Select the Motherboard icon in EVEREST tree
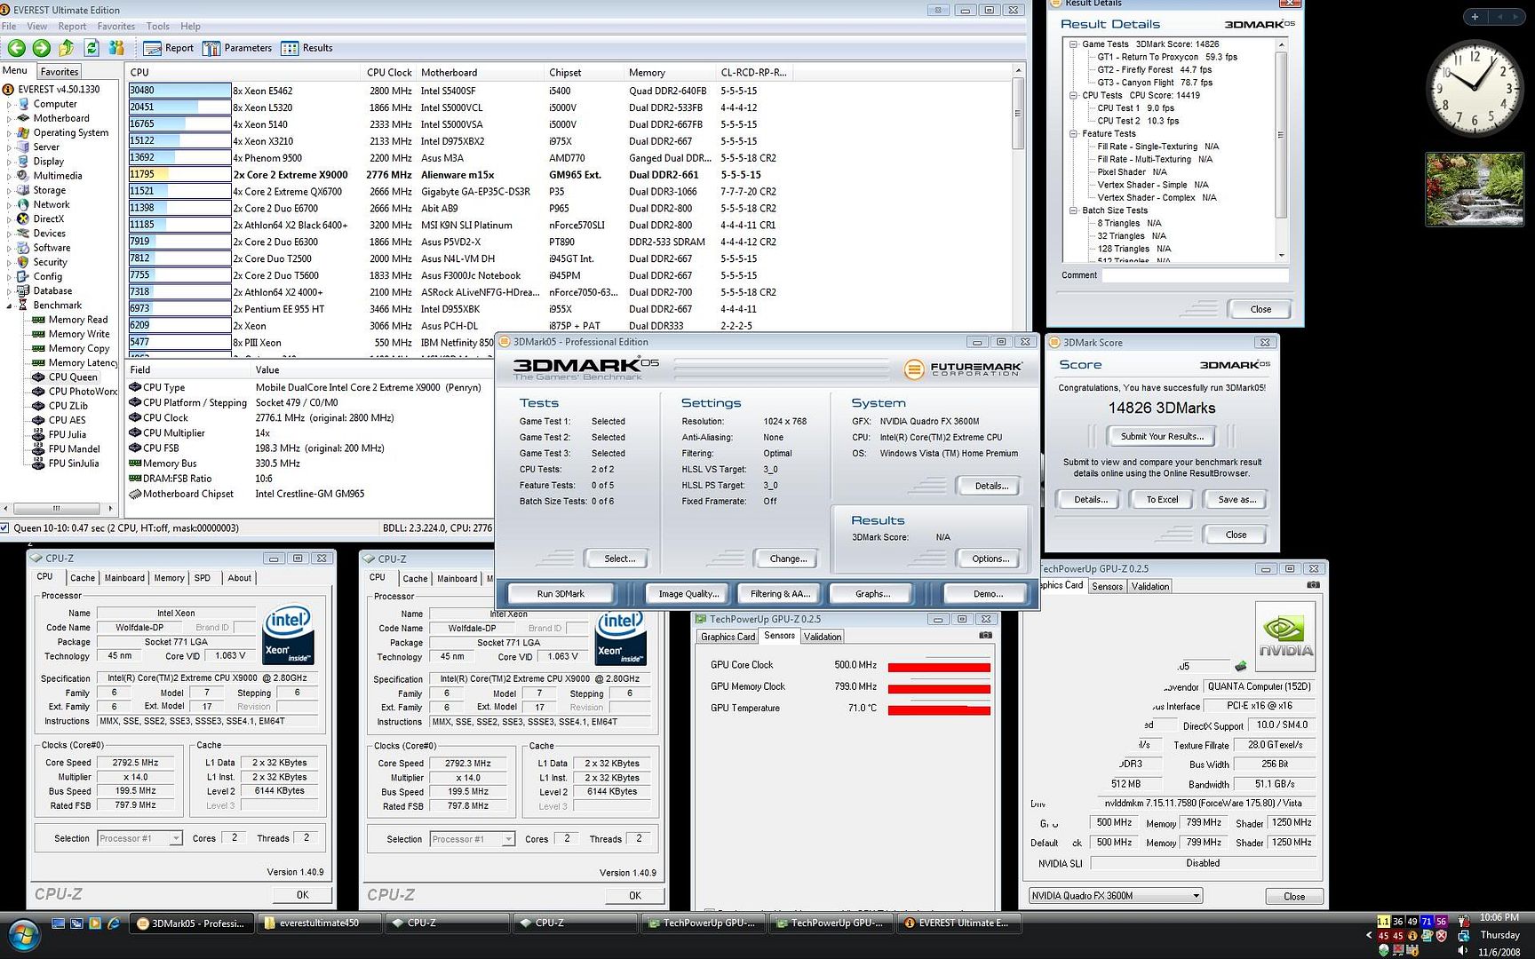This screenshot has height=959, width=1535. coord(24,118)
